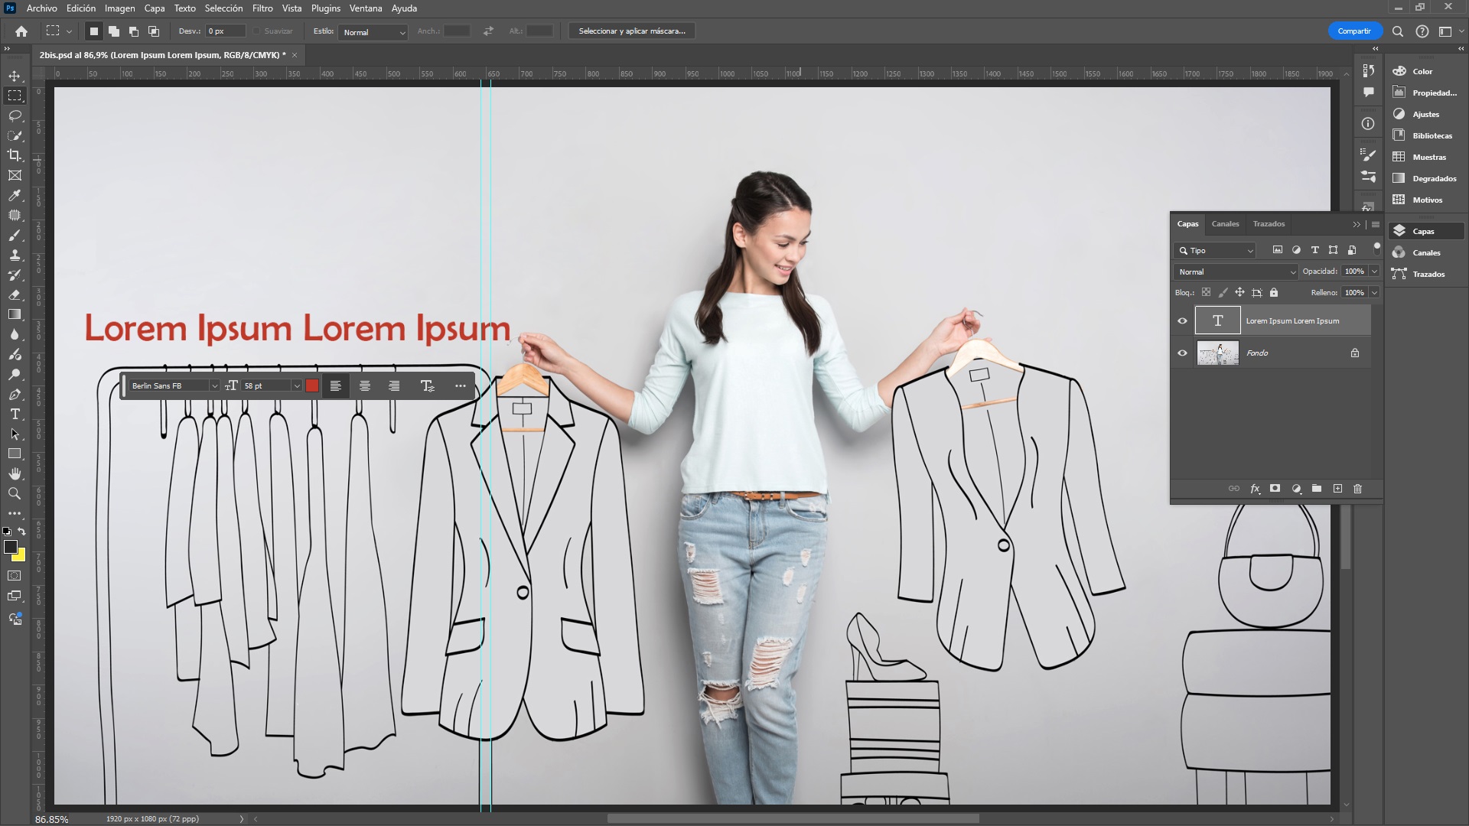Click the Lorem Ipsum layer thumbnail
The width and height of the screenshot is (1469, 826).
(x=1218, y=320)
